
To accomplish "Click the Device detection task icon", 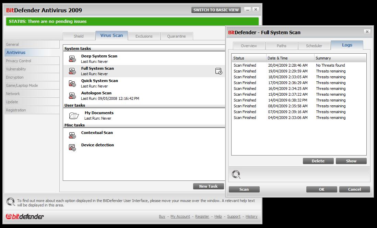I will click(72, 148).
